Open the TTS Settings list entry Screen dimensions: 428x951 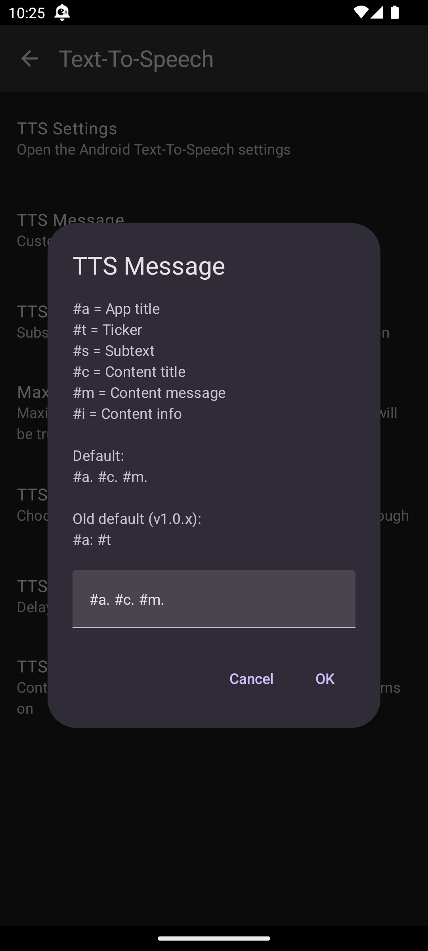pyautogui.click(x=154, y=138)
